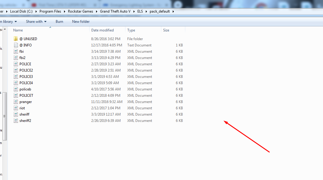
Task: Create a New folder from toolbar
Action: tap(81, 22)
